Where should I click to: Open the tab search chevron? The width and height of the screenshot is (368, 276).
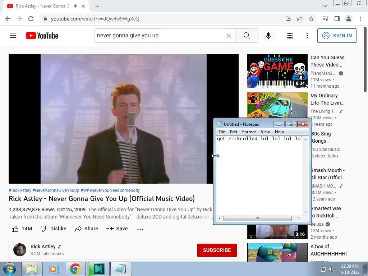pyautogui.click(x=325, y=6)
